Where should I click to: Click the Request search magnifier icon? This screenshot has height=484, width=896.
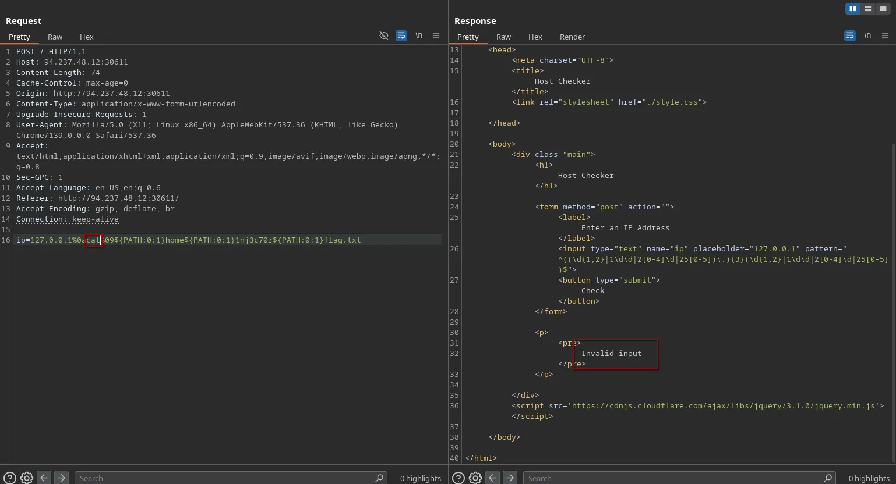[x=379, y=478]
